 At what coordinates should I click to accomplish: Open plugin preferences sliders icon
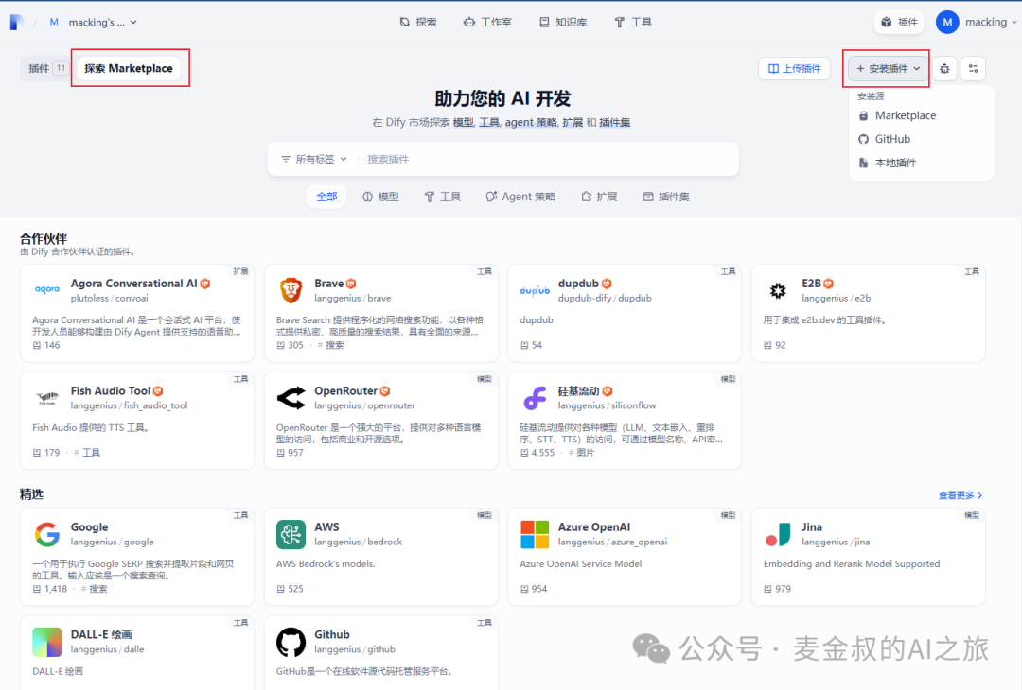click(x=973, y=68)
